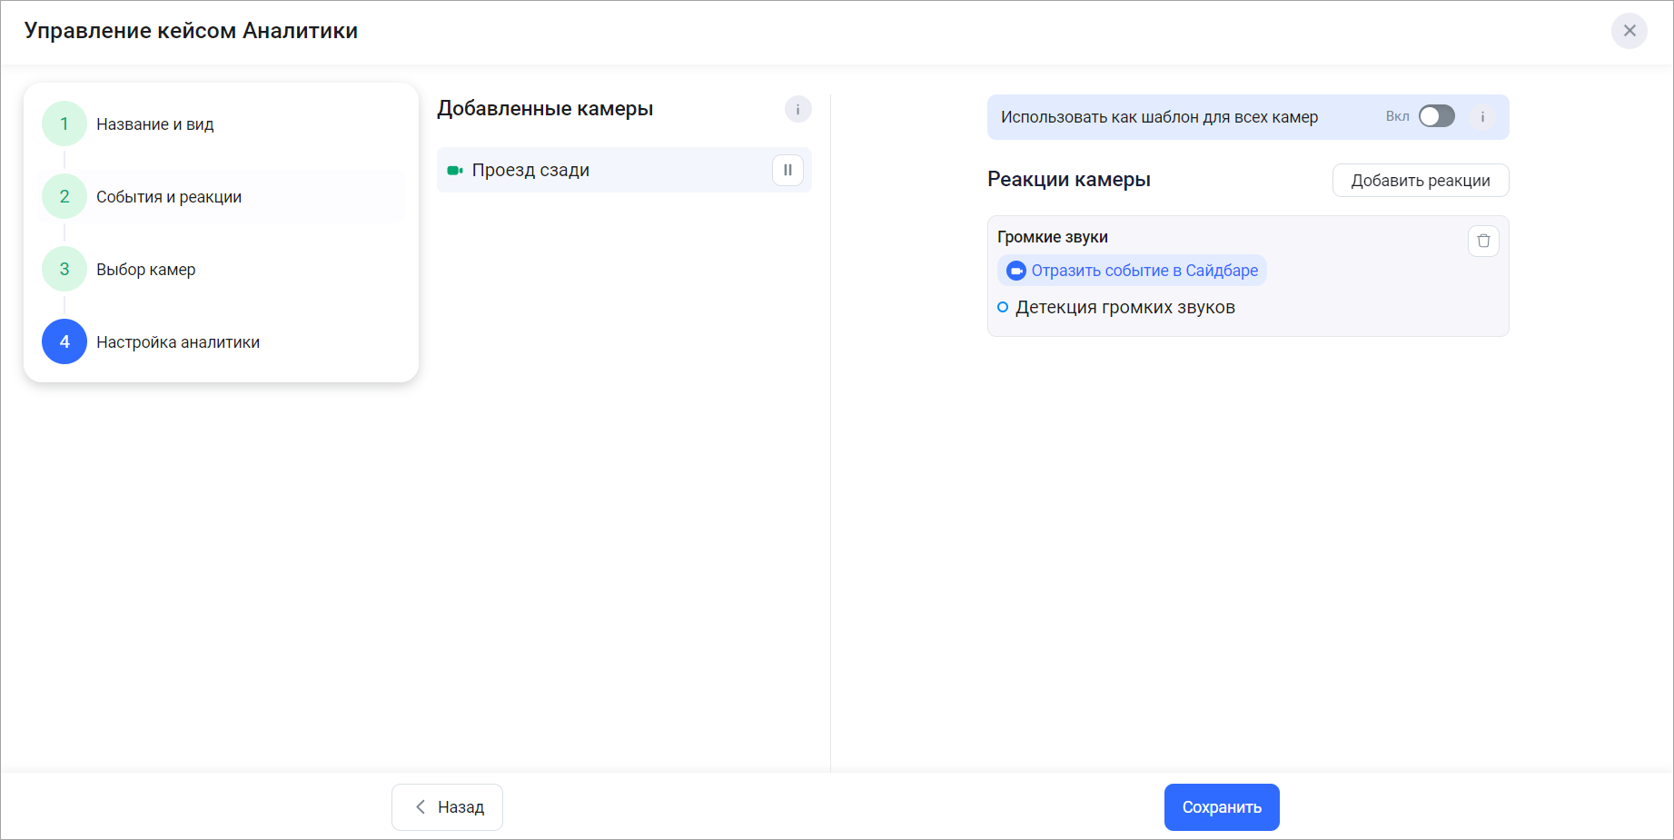Viewport: 1674px width, 840px height.
Task: Click Детекция громких звуков event
Action: [1124, 307]
